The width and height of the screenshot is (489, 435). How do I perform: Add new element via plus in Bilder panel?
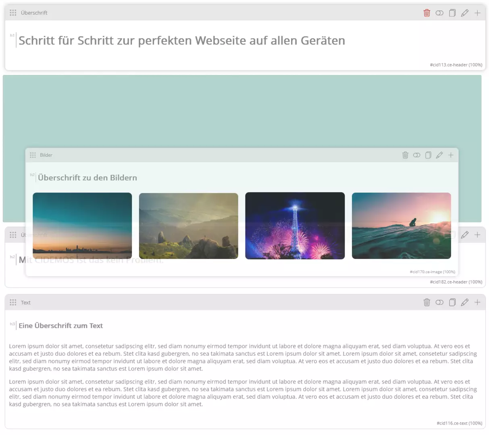coord(451,155)
